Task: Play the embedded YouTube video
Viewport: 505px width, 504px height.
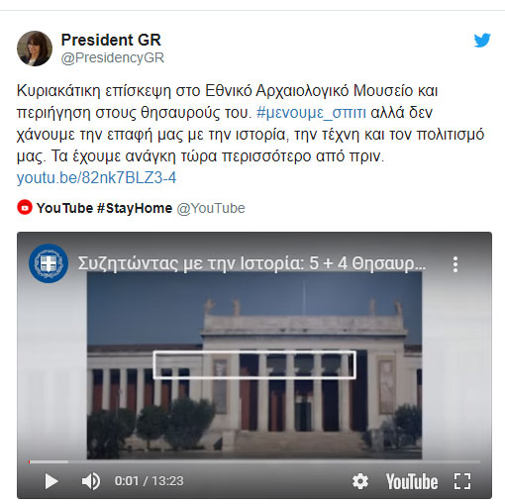Action: pos(51,481)
